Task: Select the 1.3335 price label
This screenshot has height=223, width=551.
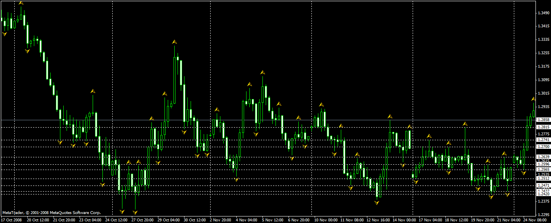Action: (543, 40)
